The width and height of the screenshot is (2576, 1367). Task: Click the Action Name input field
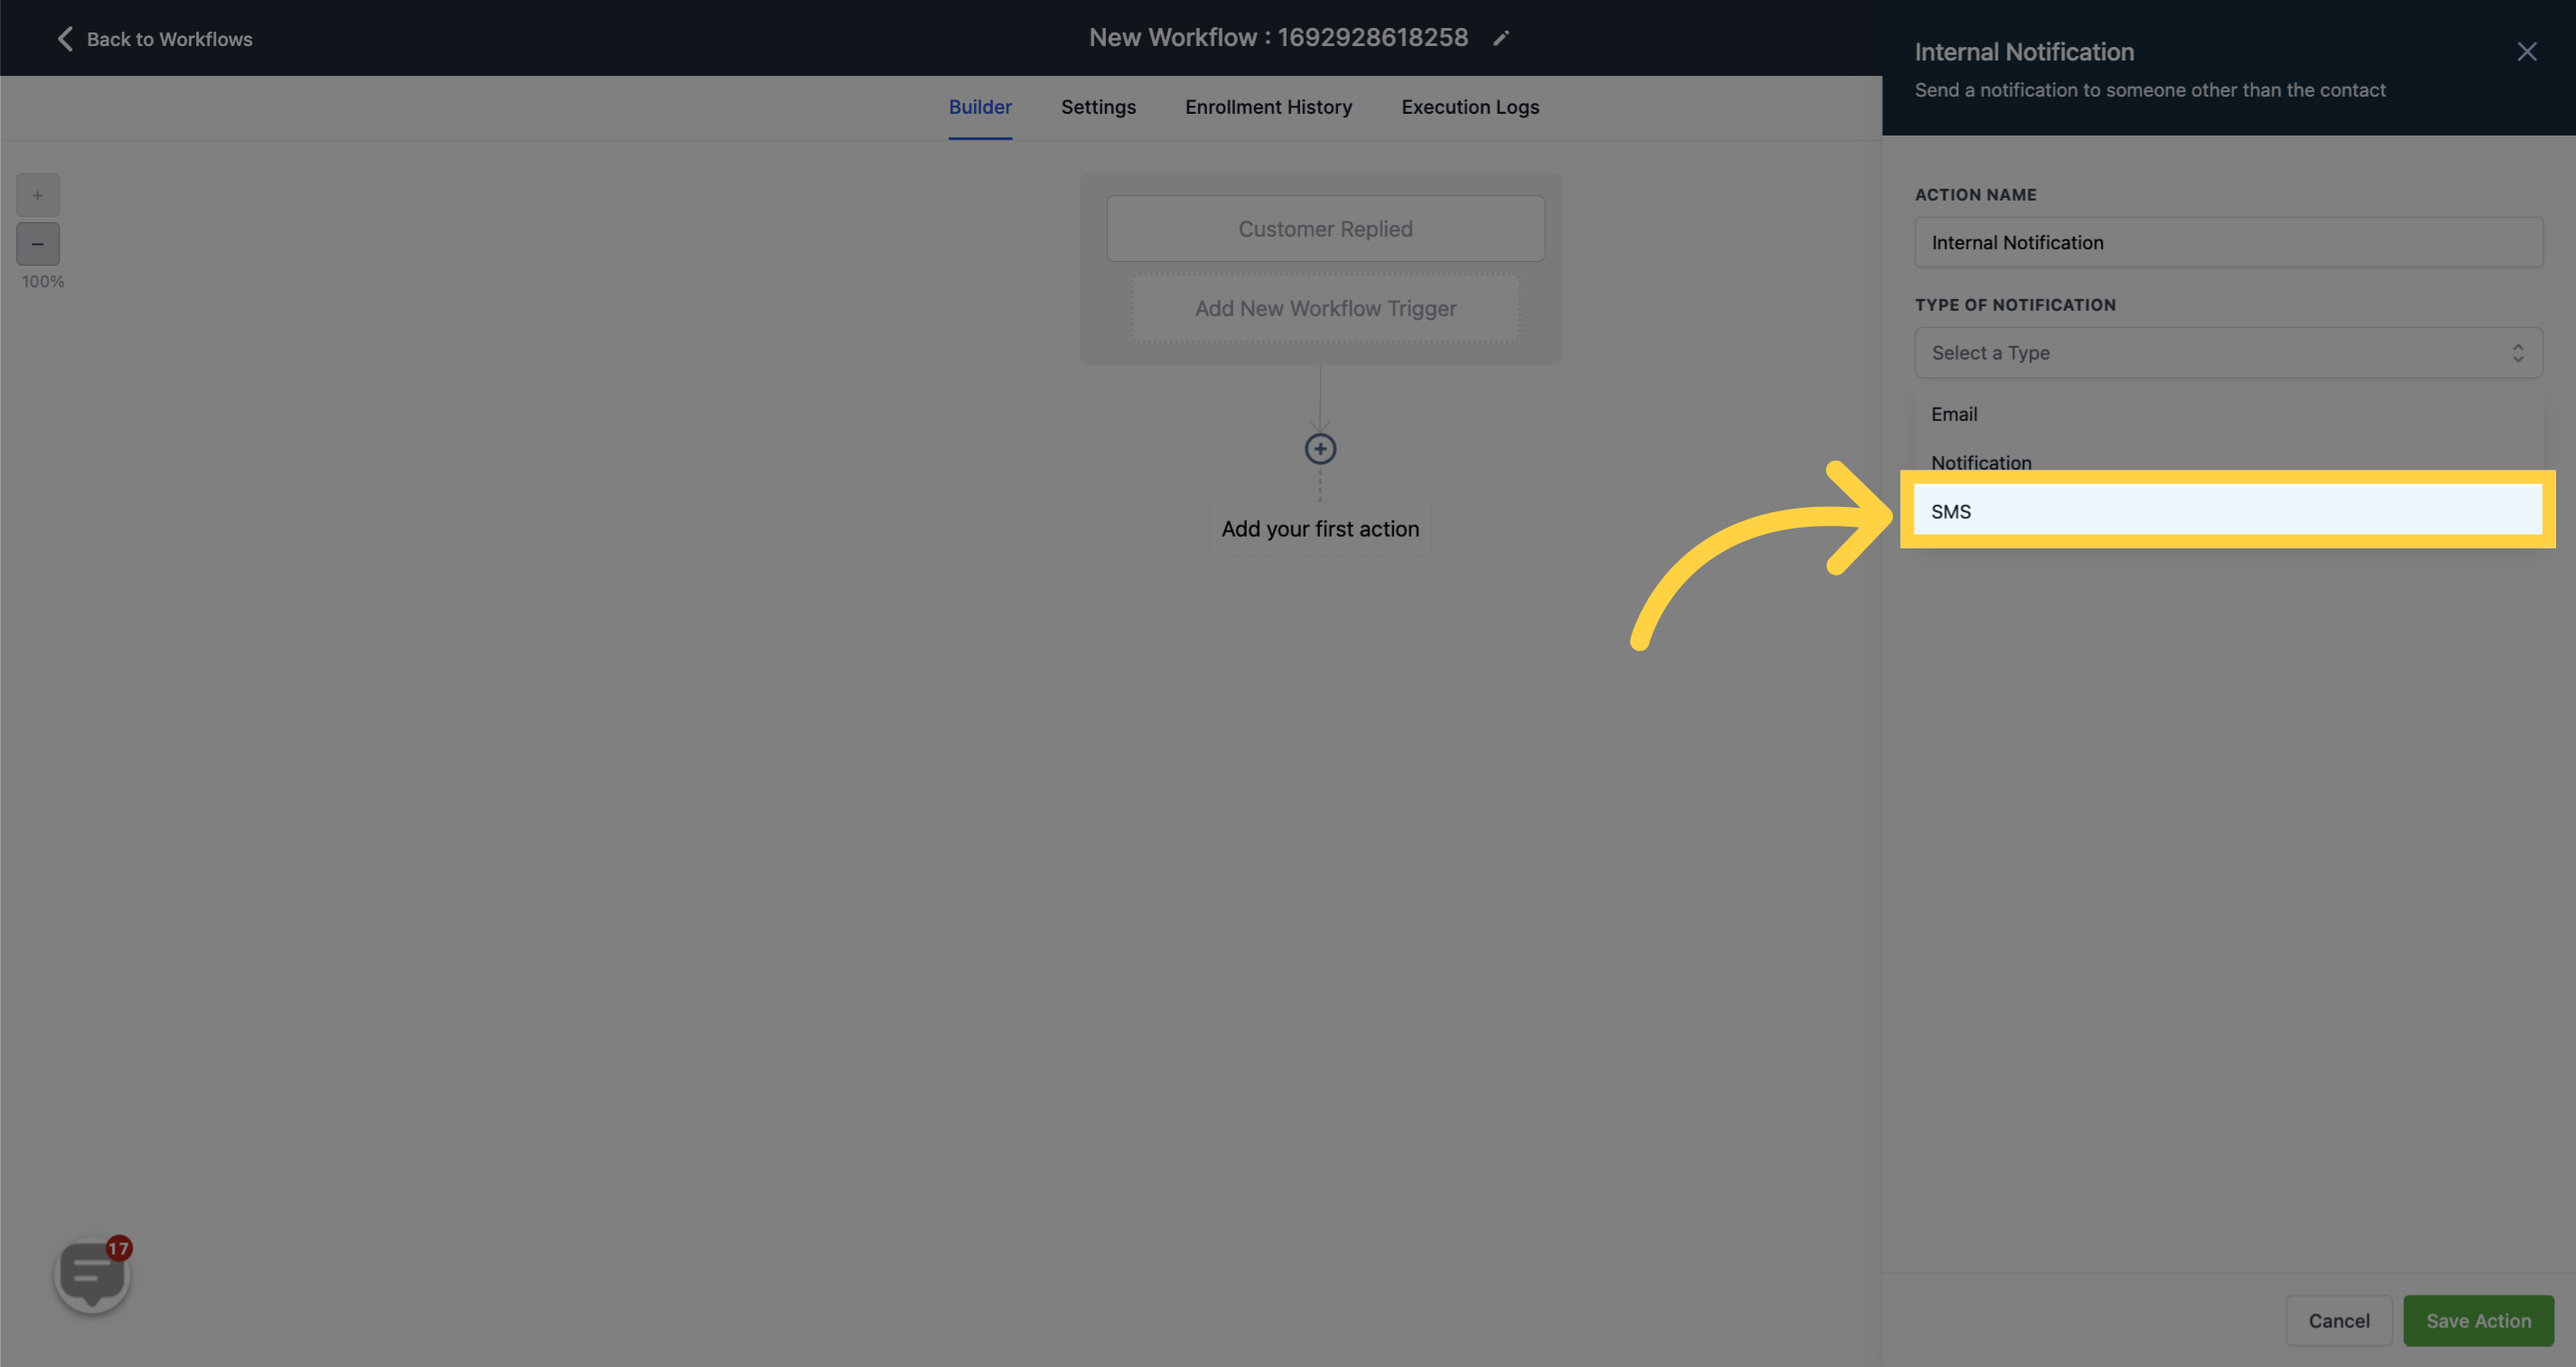tap(2228, 242)
